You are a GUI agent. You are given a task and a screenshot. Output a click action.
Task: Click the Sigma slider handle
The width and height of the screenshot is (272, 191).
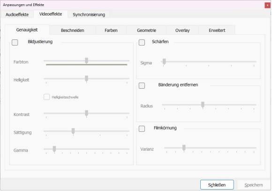[164, 61]
